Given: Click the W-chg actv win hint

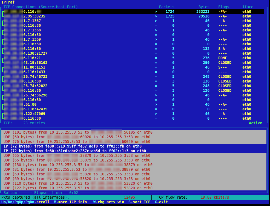Looking at the screenshot, I should click(x=109, y=202).
